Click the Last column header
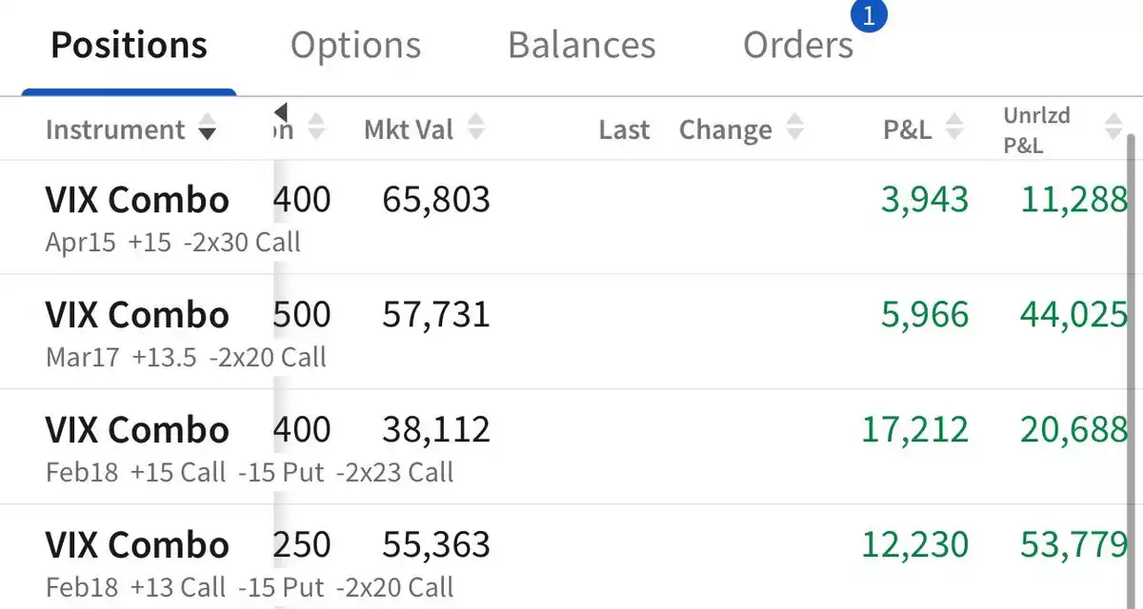 pos(624,130)
